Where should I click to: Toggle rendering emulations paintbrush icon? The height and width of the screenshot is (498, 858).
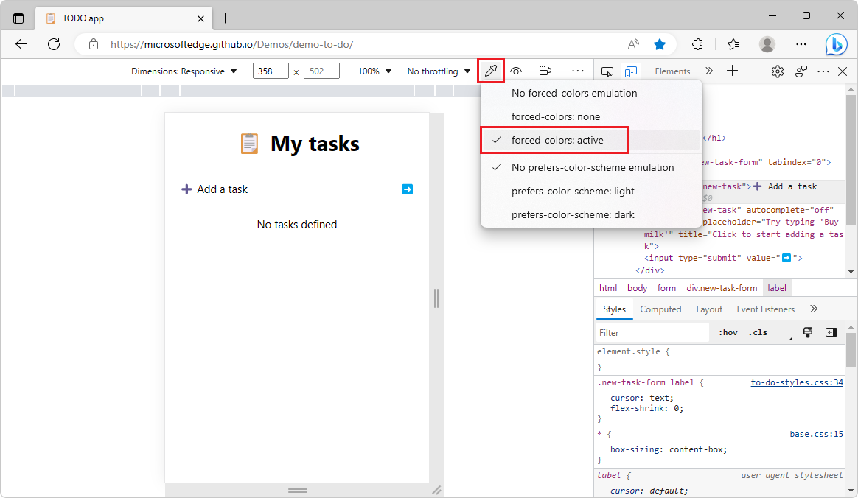[808, 332]
